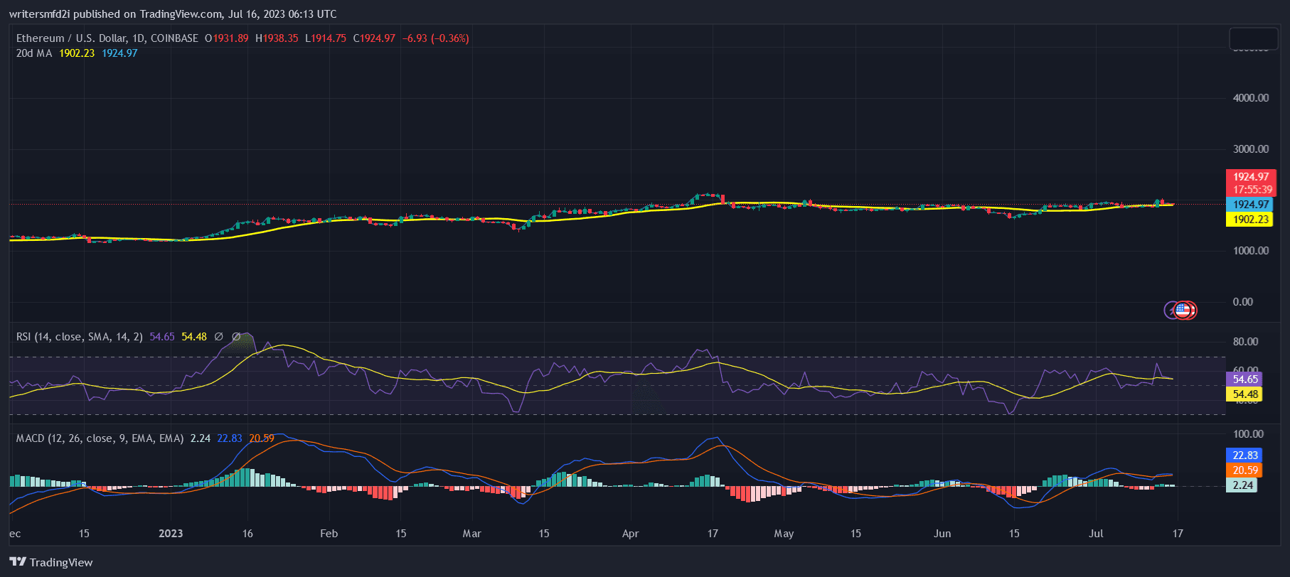Click the COINBASE exchange name in header
This screenshot has width=1290, height=577.
[174, 38]
